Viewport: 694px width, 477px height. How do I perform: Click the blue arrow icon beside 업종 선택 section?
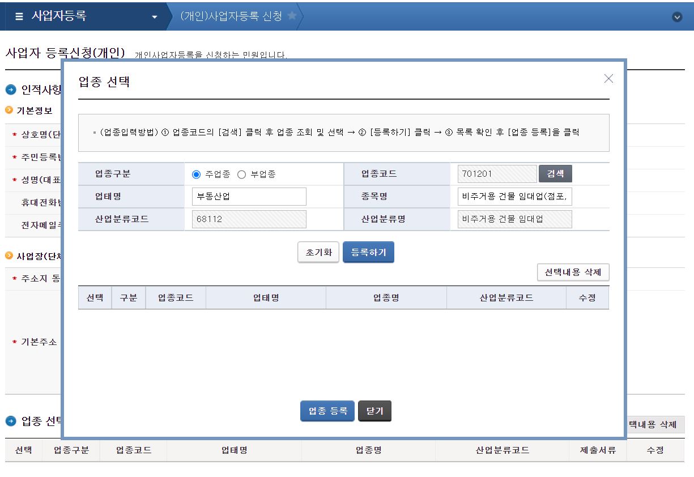tap(11, 421)
